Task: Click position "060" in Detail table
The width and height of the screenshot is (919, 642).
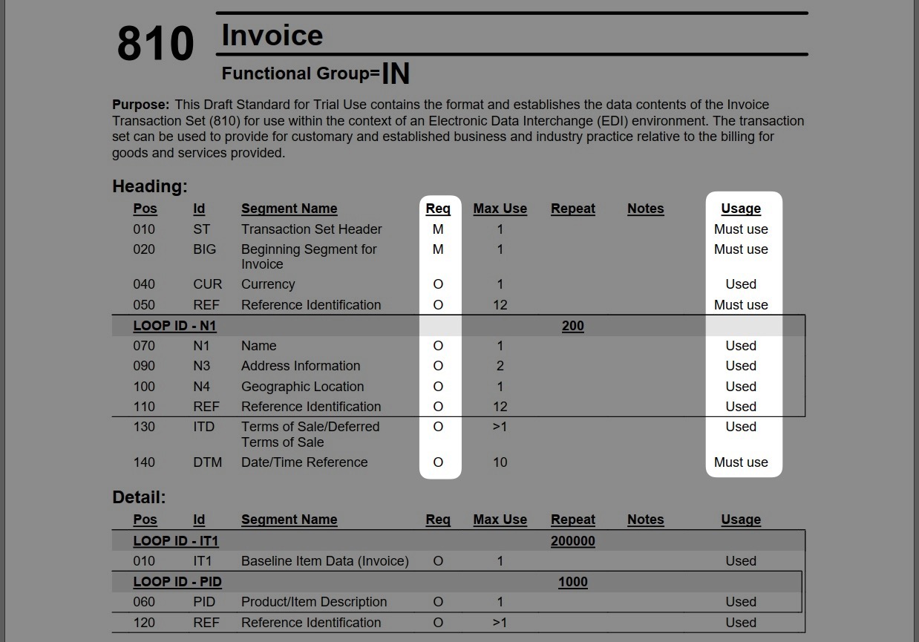Action: click(x=144, y=602)
